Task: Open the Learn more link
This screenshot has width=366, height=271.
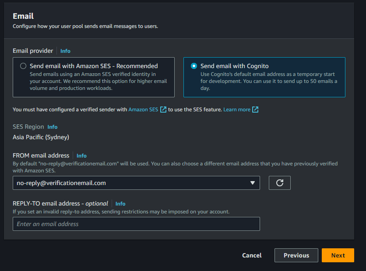Action: tap(237, 110)
